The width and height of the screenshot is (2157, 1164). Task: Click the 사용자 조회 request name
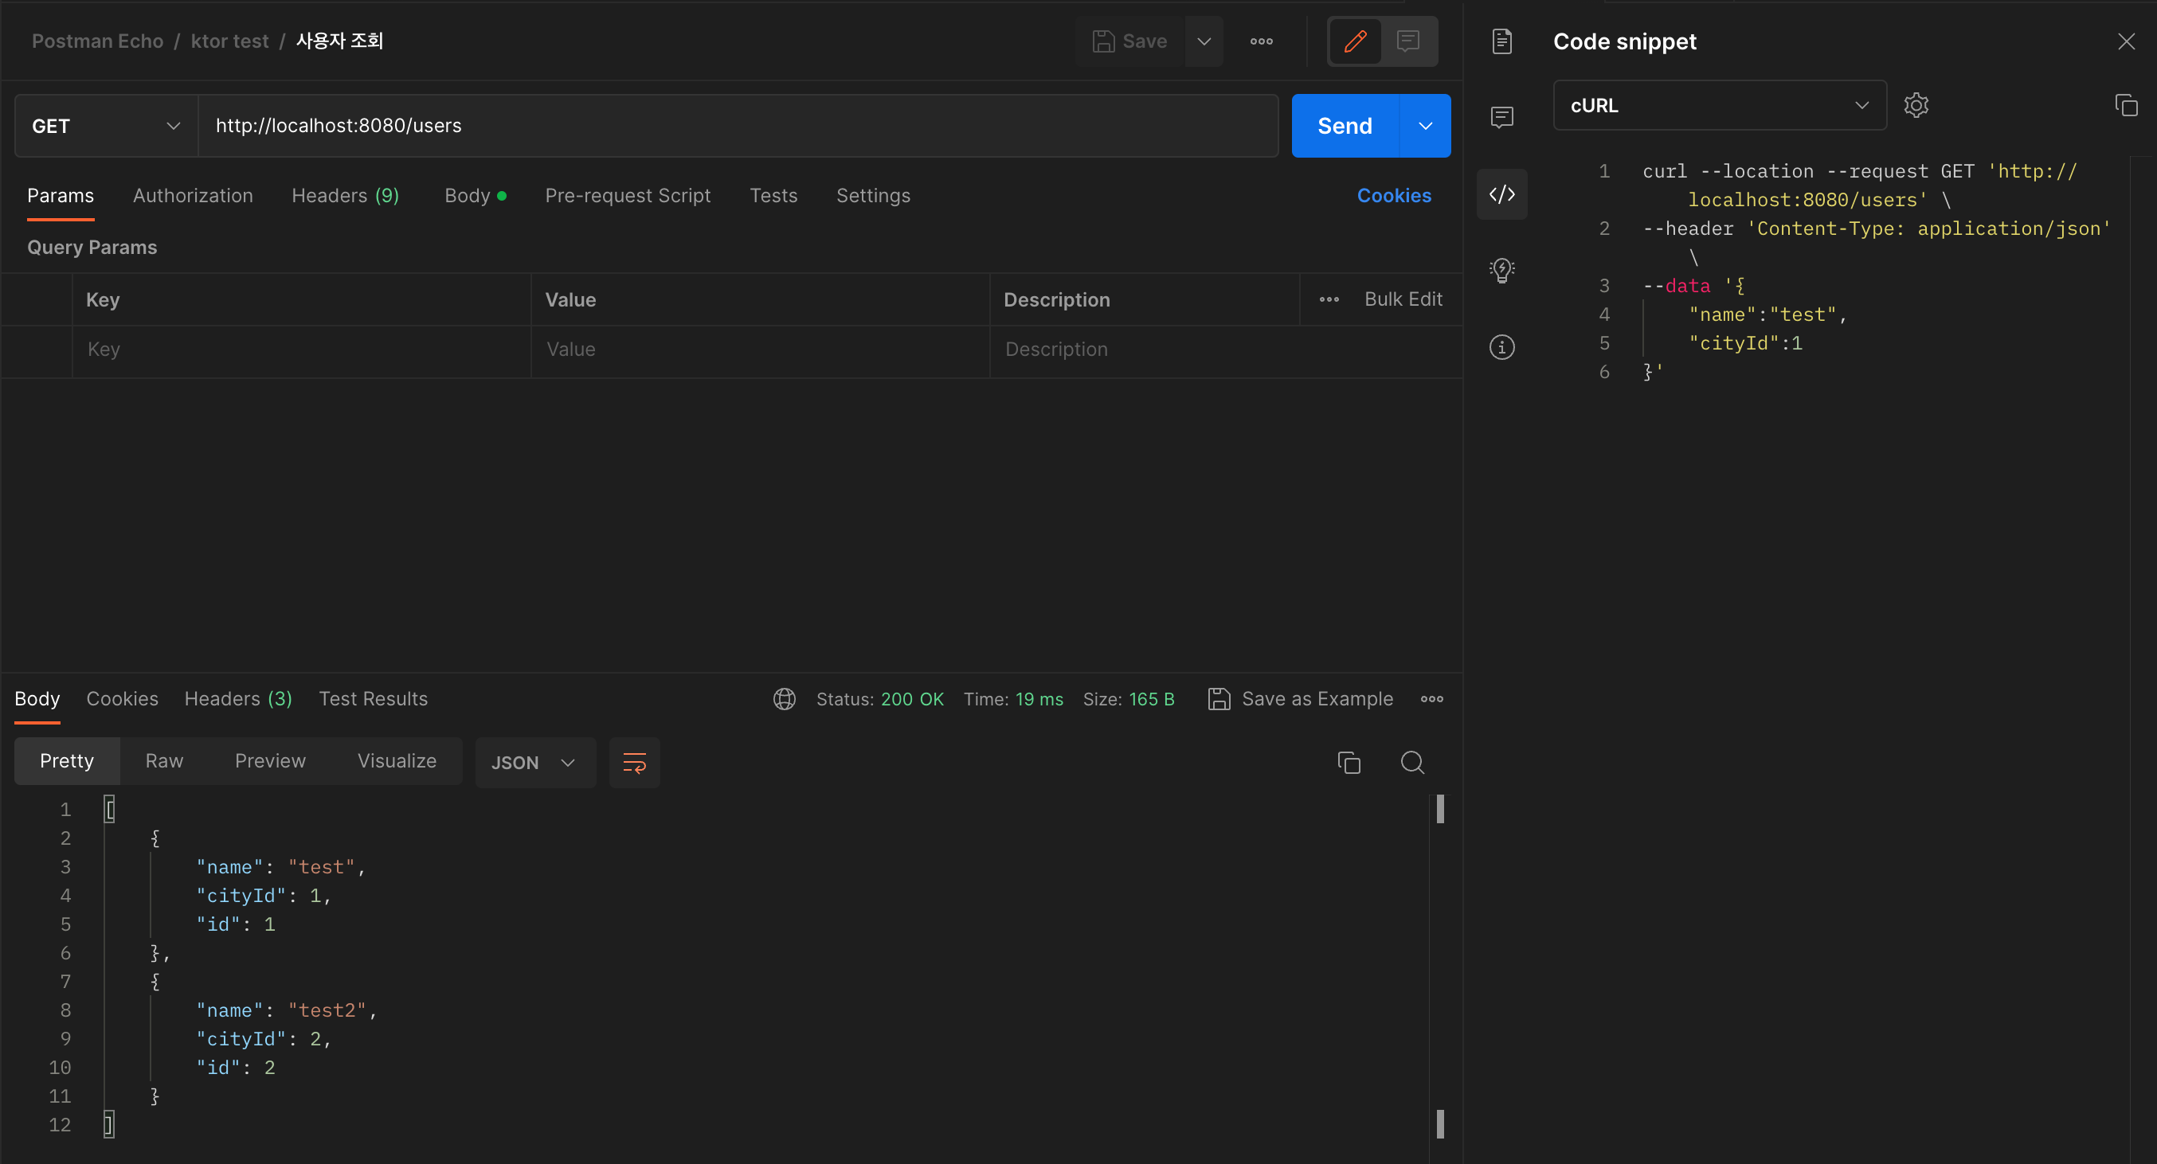pyautogui.click(x=339, y=41)
